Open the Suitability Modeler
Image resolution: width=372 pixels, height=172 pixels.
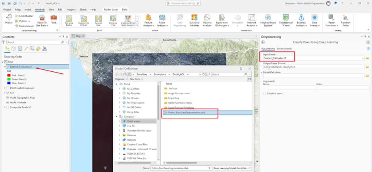click(x=194, y=20)
